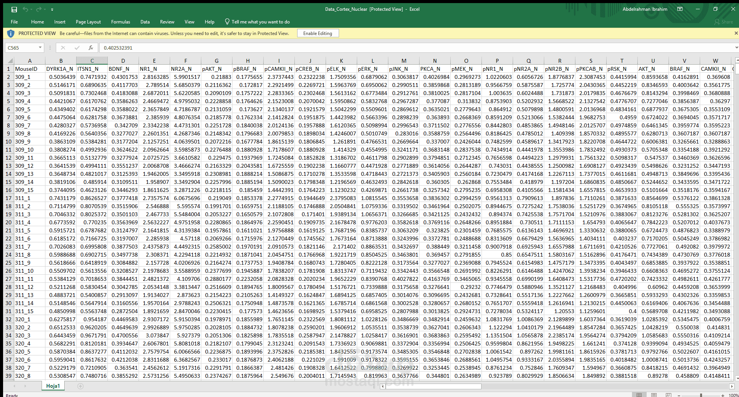Switch to Page Layout view in status bar
Viewport: 739px width, 397px height.
pos(654,395)
